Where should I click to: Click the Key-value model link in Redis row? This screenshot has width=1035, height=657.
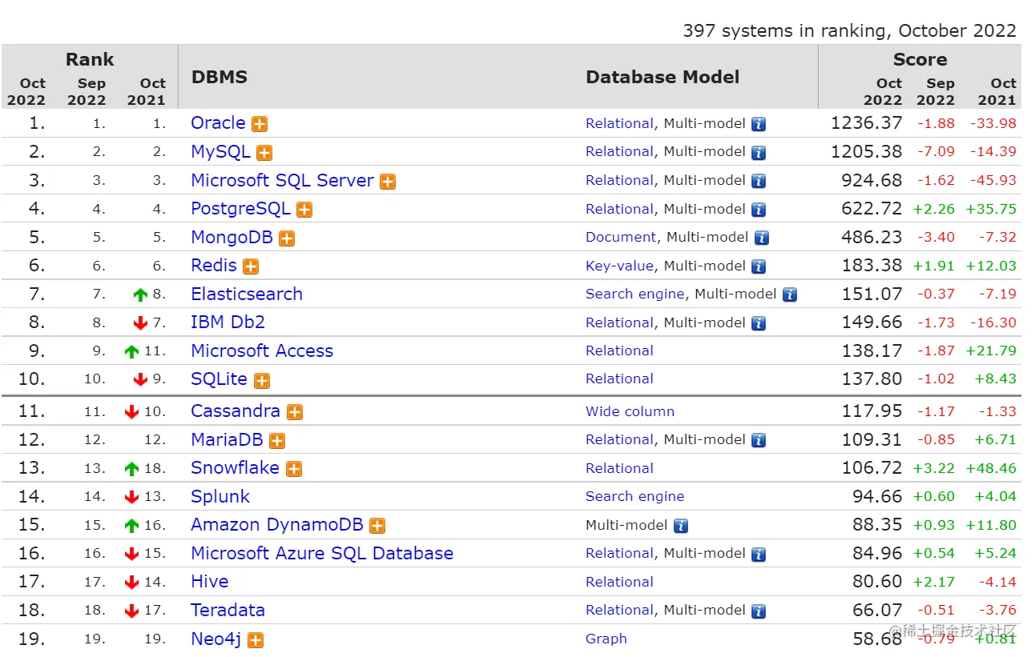[619, 266]
